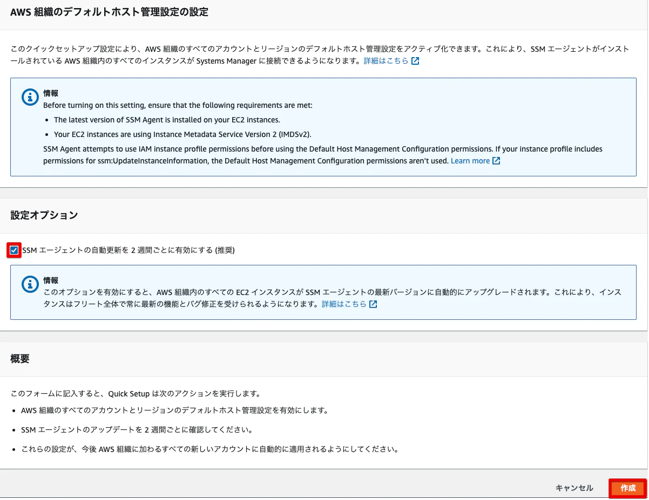Click the info icon in requirements box

click(x=29, y=97)
